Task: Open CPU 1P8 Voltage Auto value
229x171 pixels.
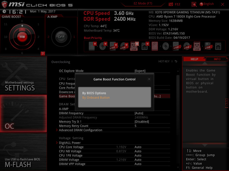Action: click(138, 155)
